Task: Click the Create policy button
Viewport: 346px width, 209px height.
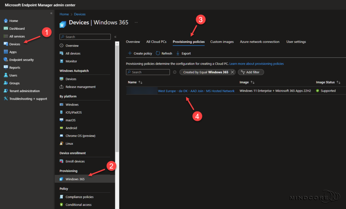Action: (x=140, y=53)
